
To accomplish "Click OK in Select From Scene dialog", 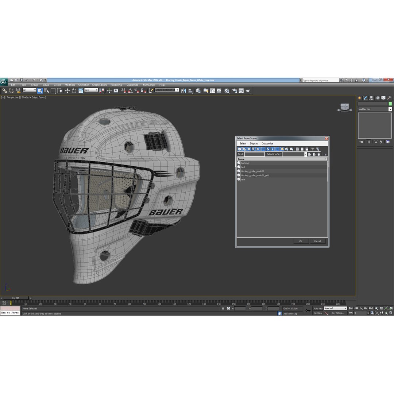I will 301,241.
